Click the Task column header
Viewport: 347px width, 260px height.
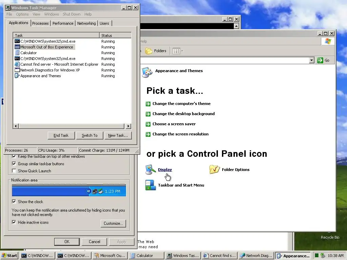click(56, 35)
